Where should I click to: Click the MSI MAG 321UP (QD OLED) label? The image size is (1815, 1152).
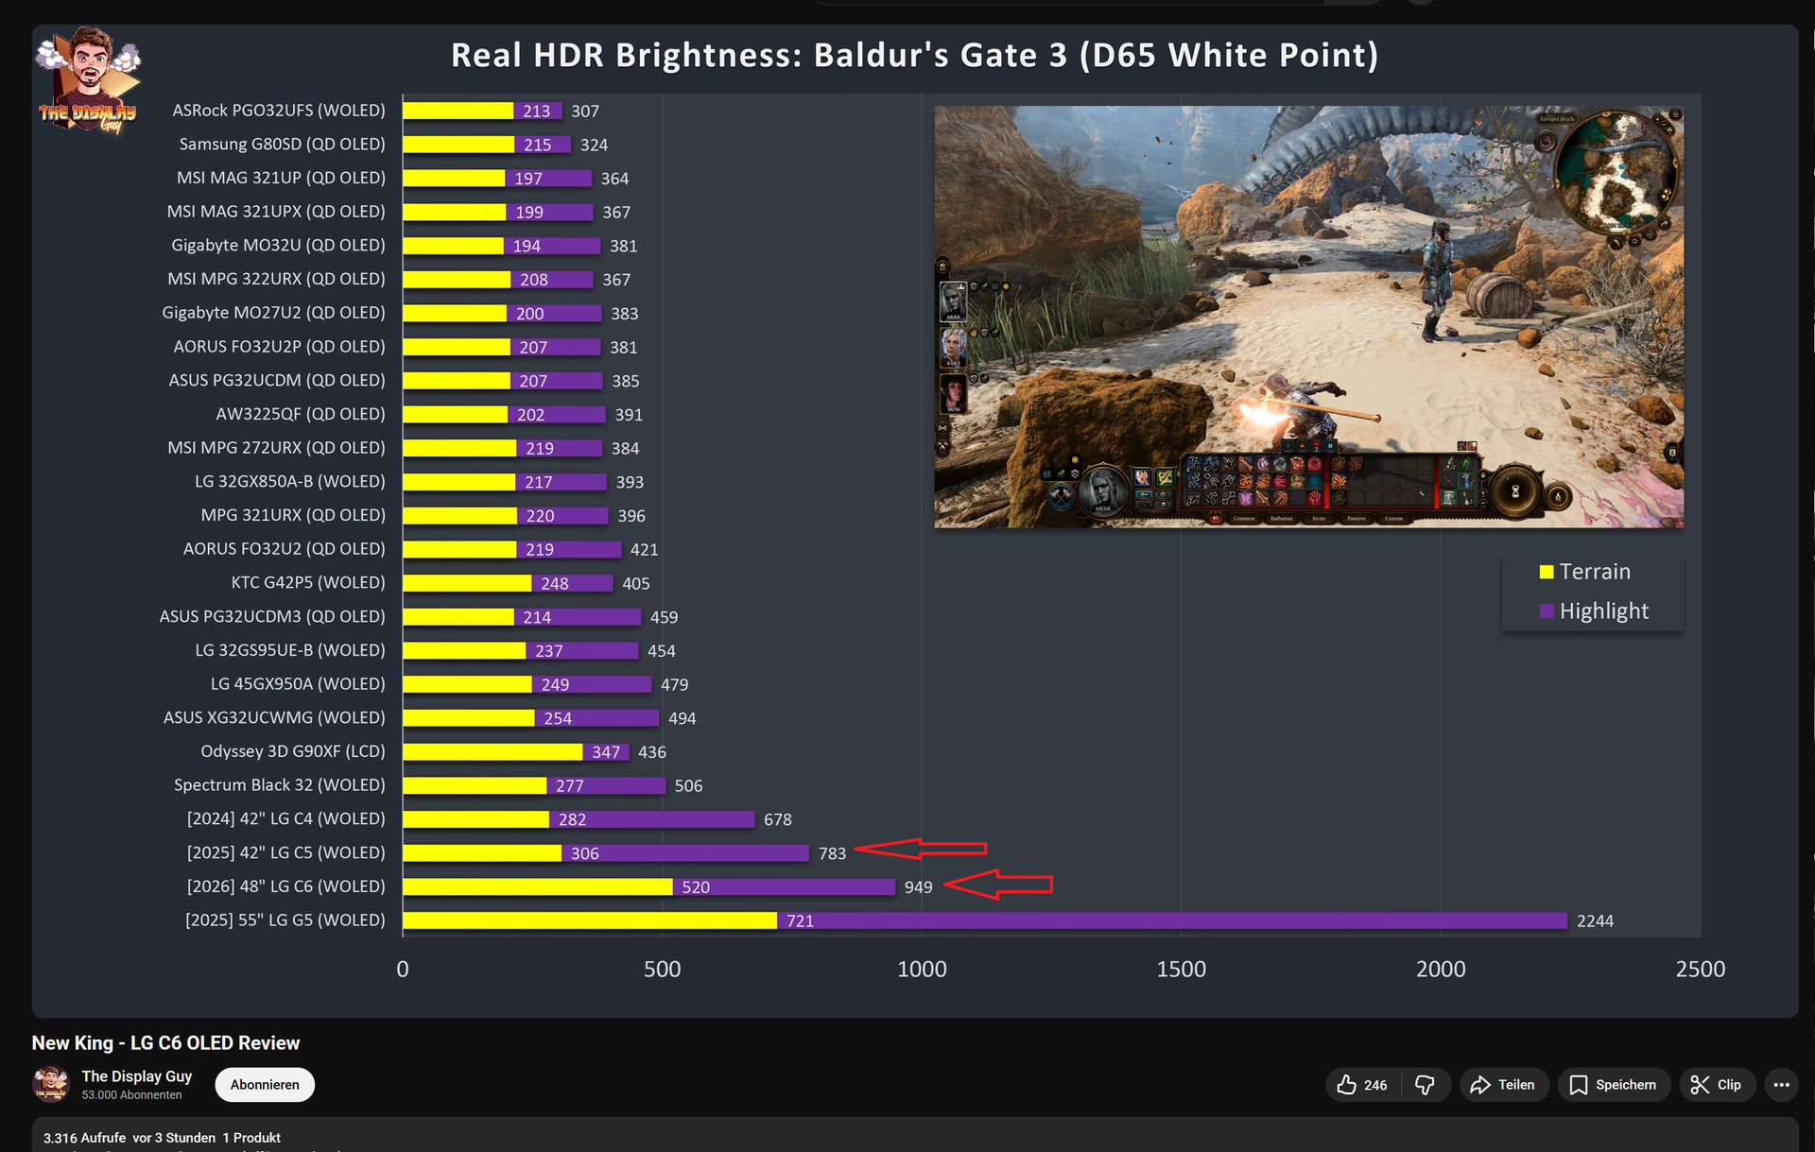click(x=281, y=178)
